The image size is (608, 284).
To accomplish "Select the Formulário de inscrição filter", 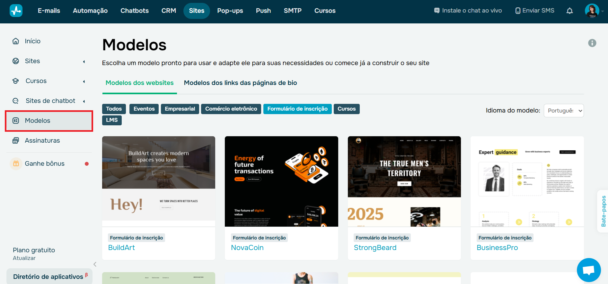I will coord(297,109).
